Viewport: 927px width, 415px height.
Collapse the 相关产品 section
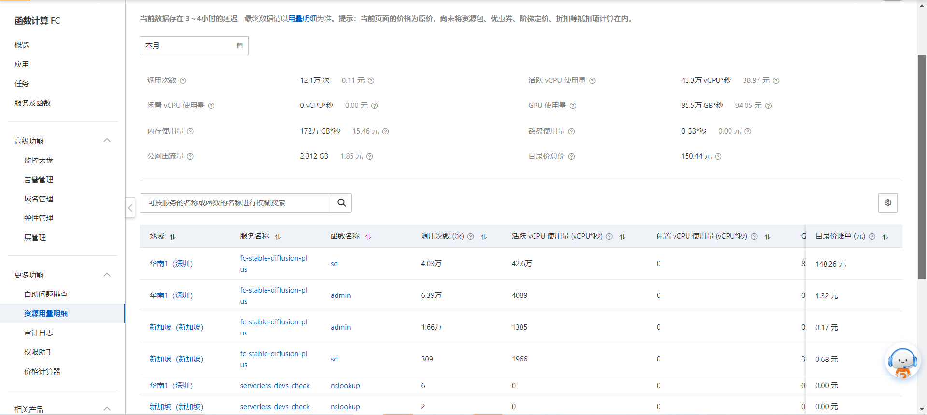107,409
